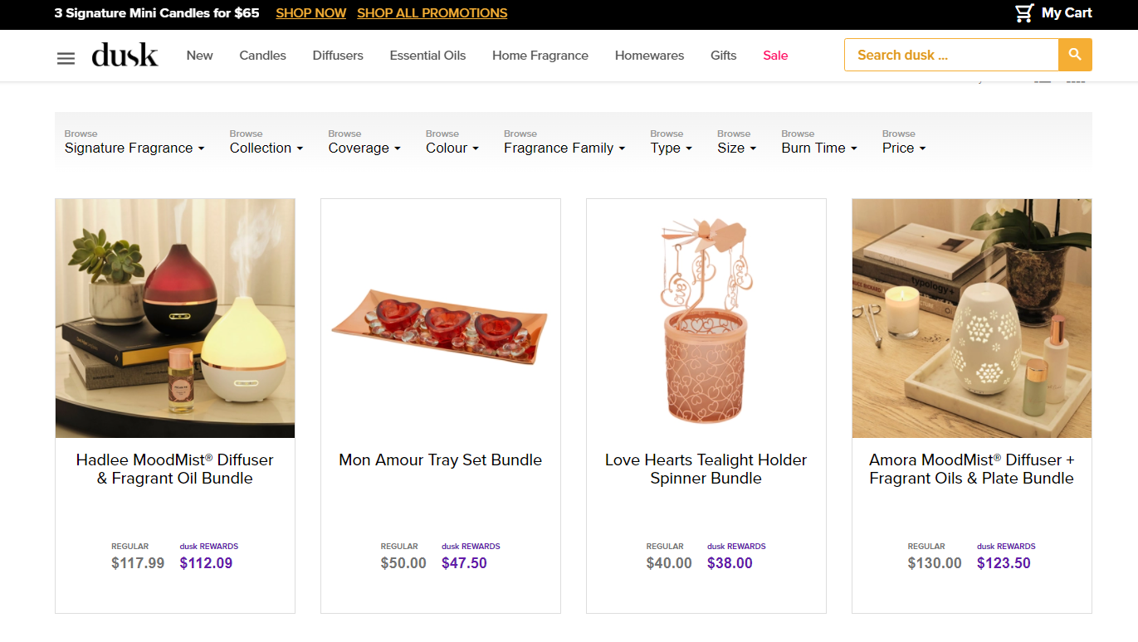Click the orange search magnifier button

pyautogui.click(x=1075, y=55)
